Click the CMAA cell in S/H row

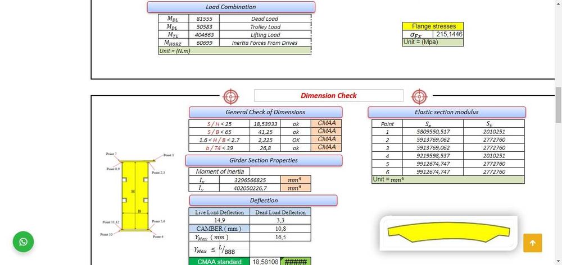tap(326, 123)
